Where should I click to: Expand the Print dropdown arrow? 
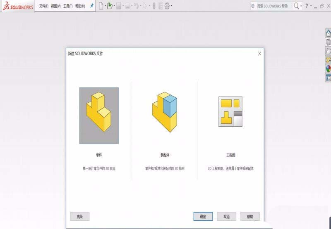pyautogui.click(x=132, y=5)
